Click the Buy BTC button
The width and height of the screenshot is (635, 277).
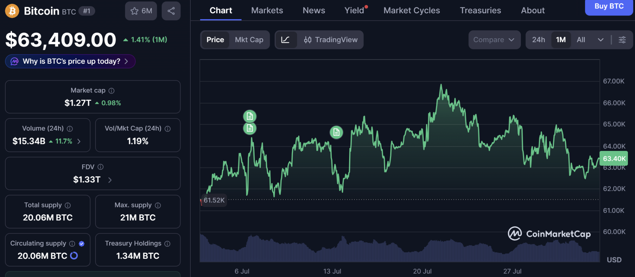[x=609, y=7]
